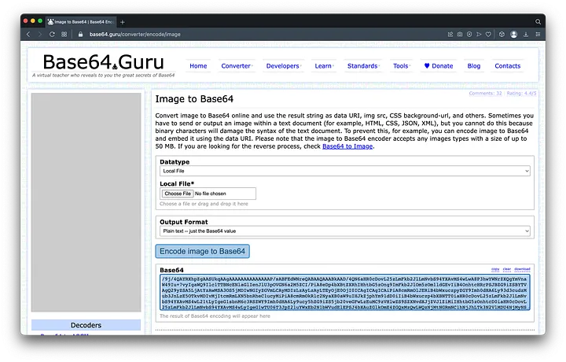Click the Base64.Guru site logo
Viewport: 566px width, 362px height.
click(x=104, y=64)
